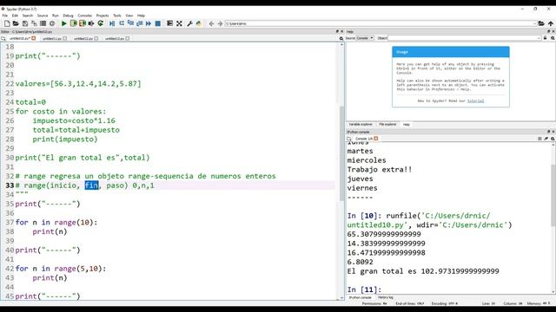Browse the editor tabs icon

coord(3,38)
